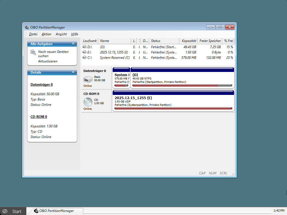Click the Start button logo icon
Image resolution: width=287 pixels, height=215 pixels.
coord(5,211)
